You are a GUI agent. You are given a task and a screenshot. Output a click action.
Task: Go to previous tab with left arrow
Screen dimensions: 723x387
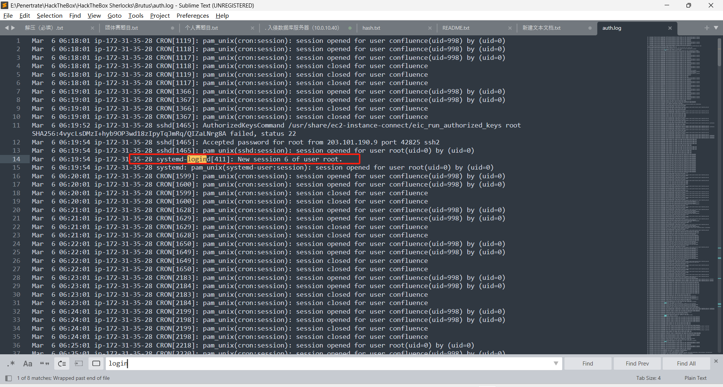(x=6, y=28)
